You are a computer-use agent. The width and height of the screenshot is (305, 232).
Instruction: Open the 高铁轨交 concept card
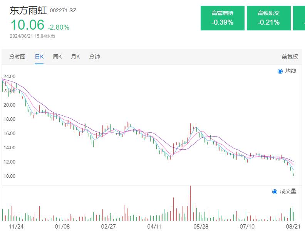268,18
